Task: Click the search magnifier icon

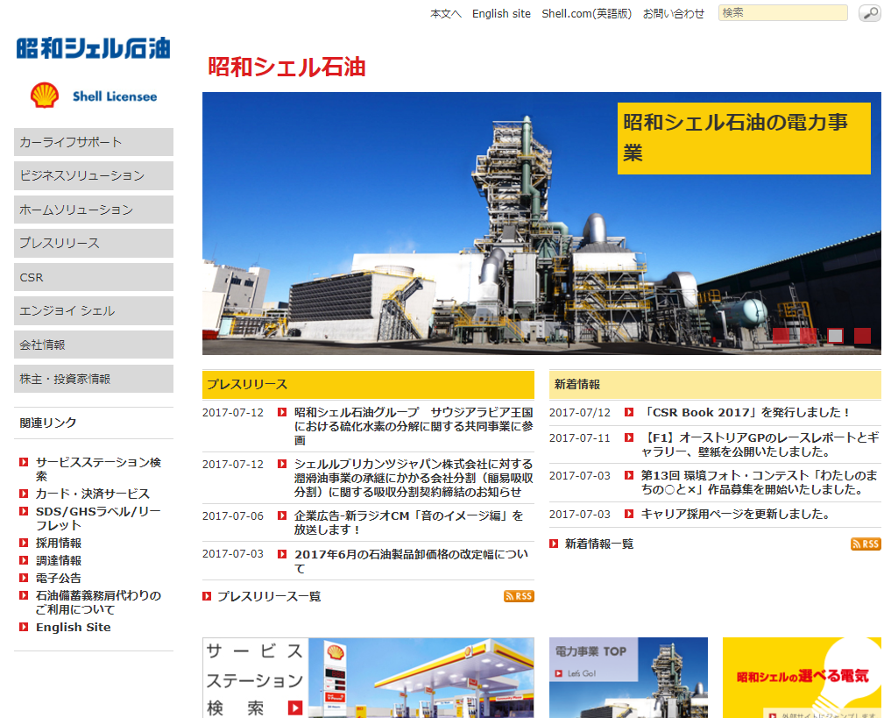Action: (x=869, y=13)
